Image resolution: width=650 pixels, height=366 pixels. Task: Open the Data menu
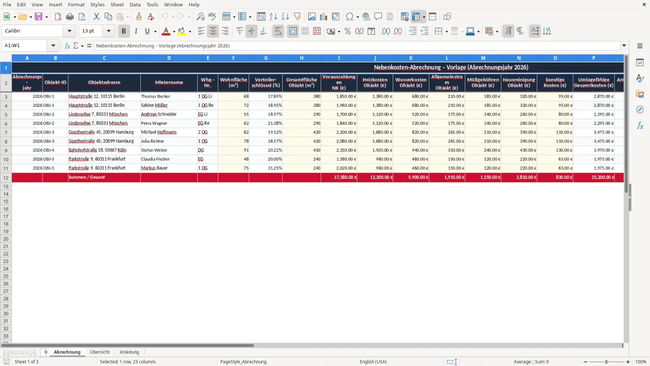click(x=135, y=4)
